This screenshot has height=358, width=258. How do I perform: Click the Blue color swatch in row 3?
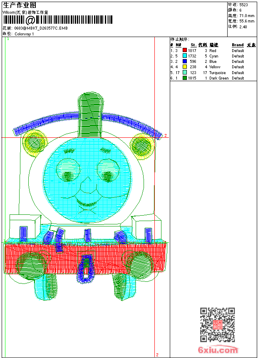[185, 61]
